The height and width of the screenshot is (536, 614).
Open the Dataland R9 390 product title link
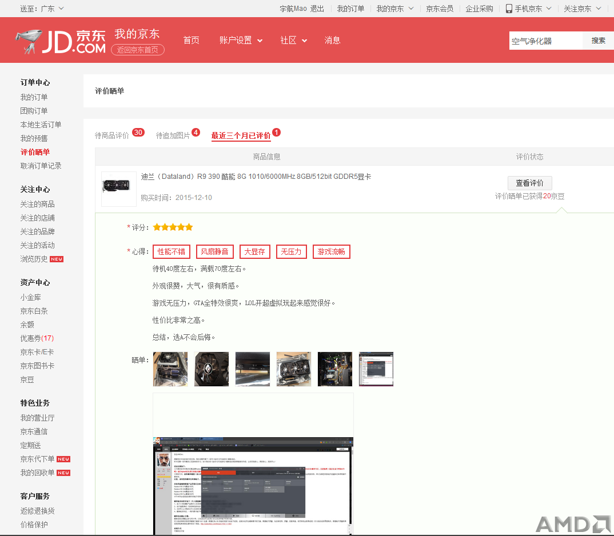click(x=256, y=177)
